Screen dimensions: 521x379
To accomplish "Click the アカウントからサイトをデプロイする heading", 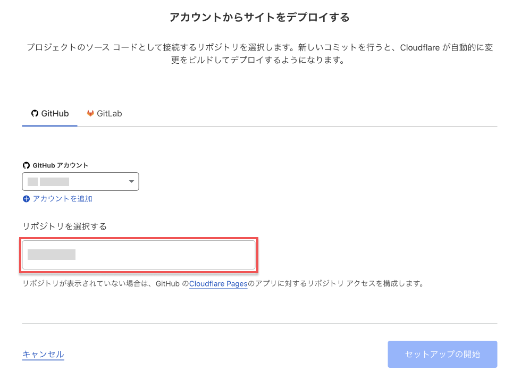I will [259, 18].
